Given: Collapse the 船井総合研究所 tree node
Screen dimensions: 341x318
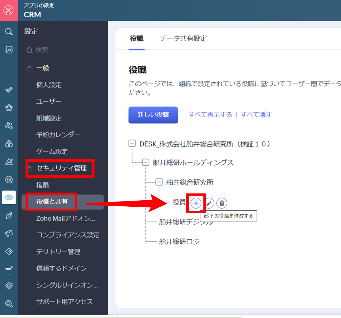Looking at the screenshot, I should (159, 182).
